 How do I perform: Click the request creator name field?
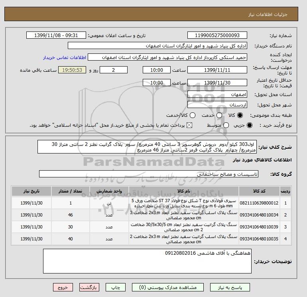click(167, 57)
